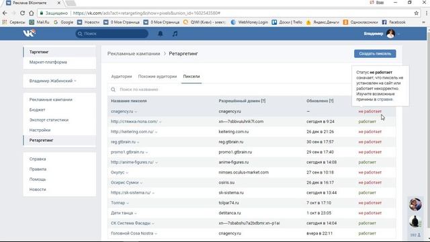Screen dimensions: 430x242
Task: Expand Осирис Сумки pixel dropdown
Action: tap(141, 183)
